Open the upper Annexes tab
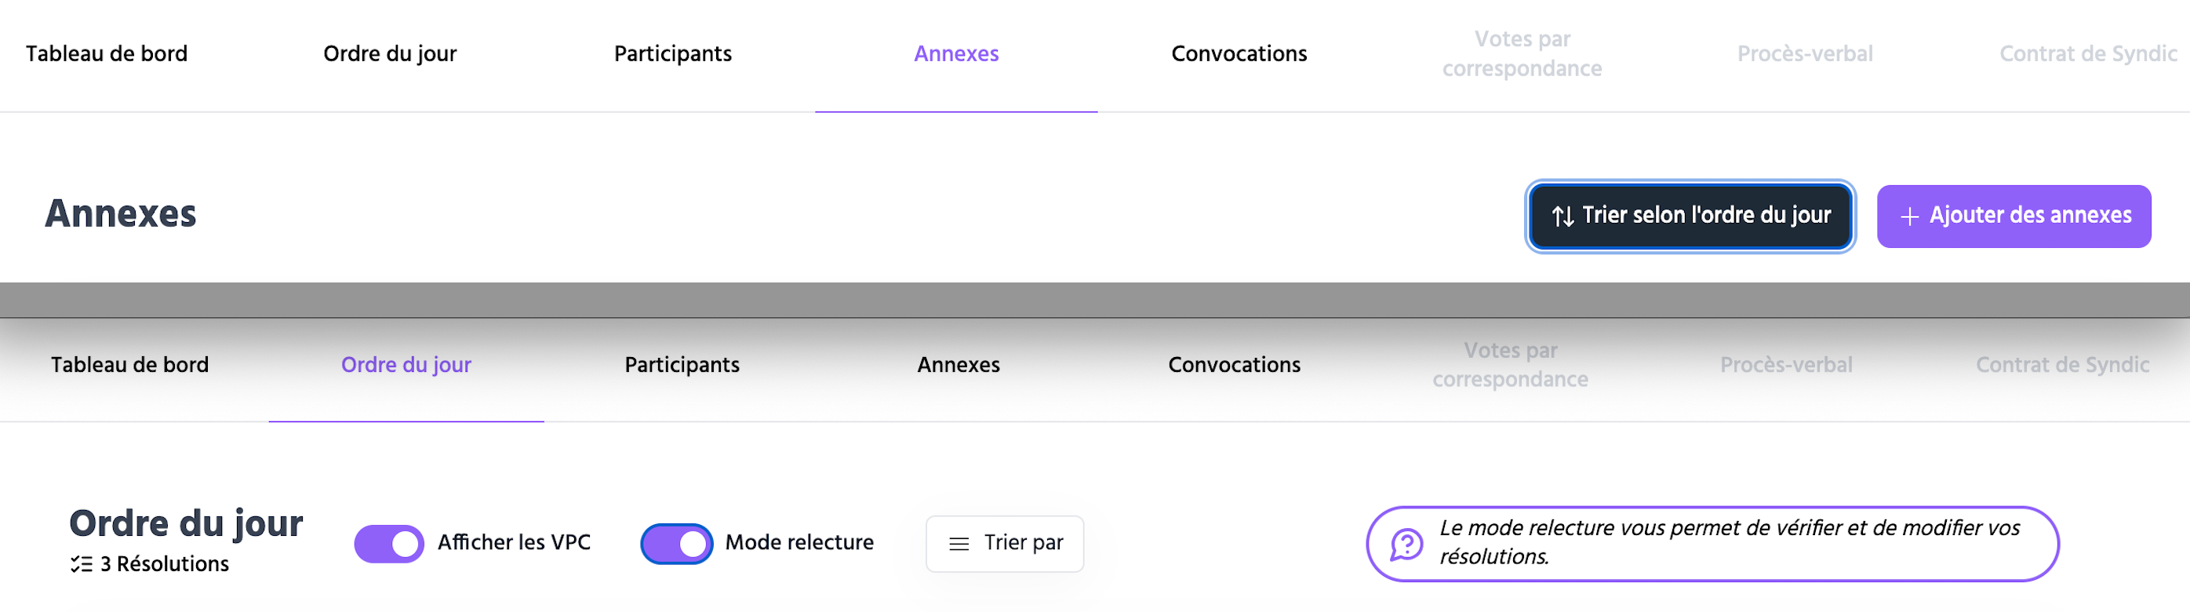This screenshot has width=2190, height=612. tap(955, 54)
